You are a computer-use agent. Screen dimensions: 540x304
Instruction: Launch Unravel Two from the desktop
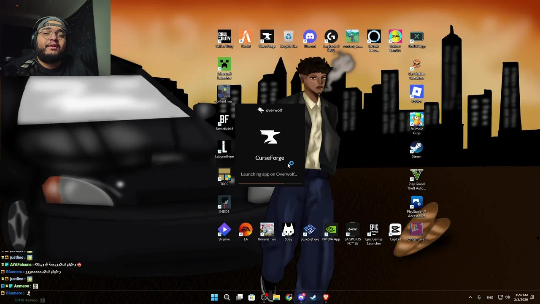tap(267, 232)
